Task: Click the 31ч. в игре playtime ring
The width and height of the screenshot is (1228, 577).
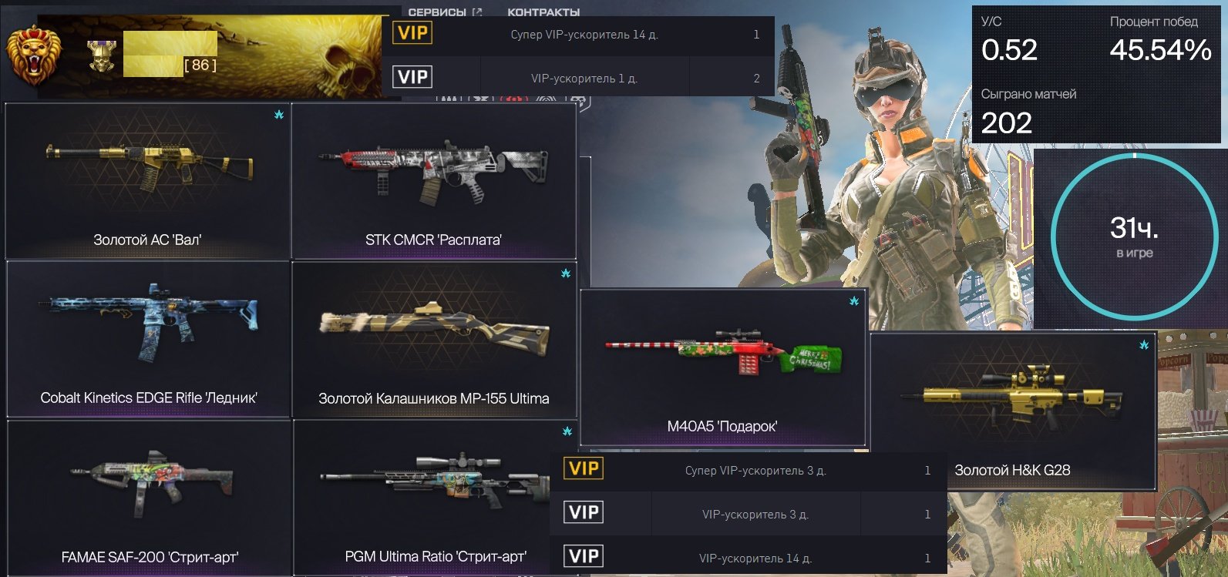Action: 1134,237
